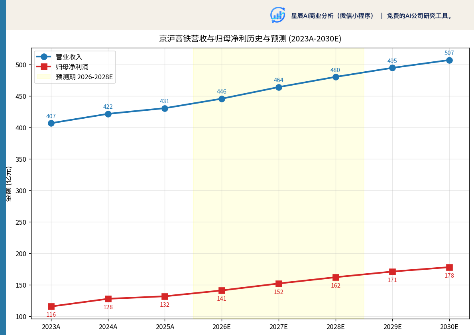
Task: Click the net profit data label 141
Action: [x=222, y=298]
